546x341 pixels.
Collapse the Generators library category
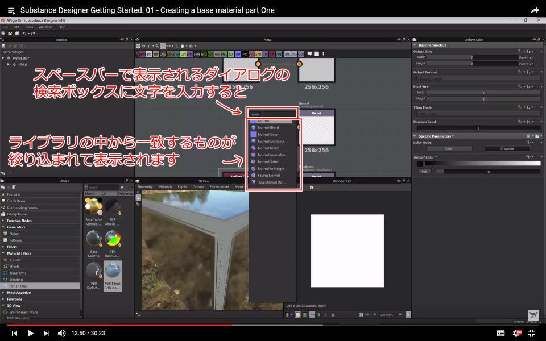(3, 227)
